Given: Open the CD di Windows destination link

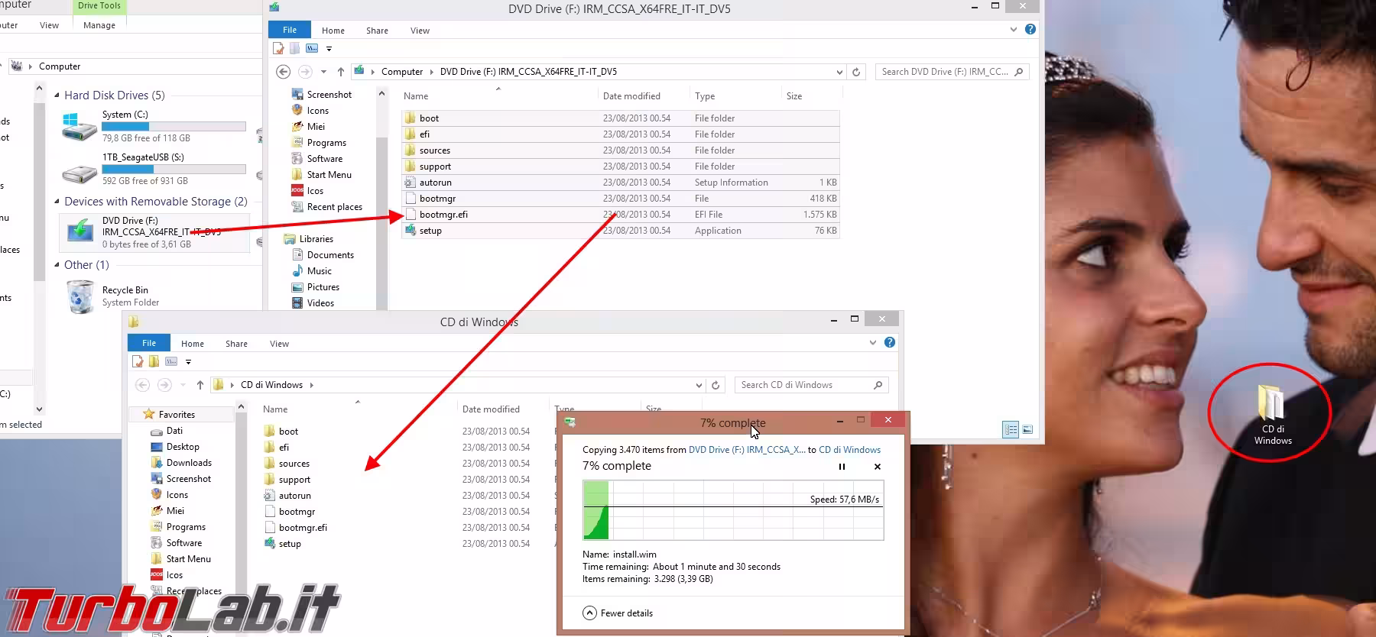Looking at the screenshot, I should click(849, 450).
